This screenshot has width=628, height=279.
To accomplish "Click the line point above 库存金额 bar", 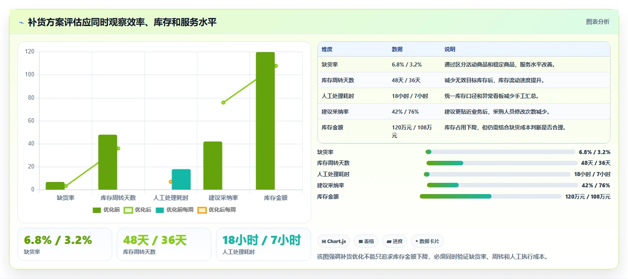I will (x=276, y=66).
